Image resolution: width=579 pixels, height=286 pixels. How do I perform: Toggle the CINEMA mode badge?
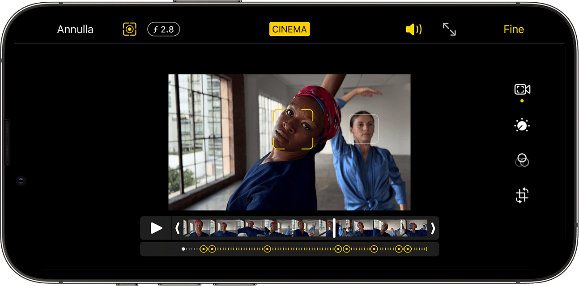(x=289, y=29)
